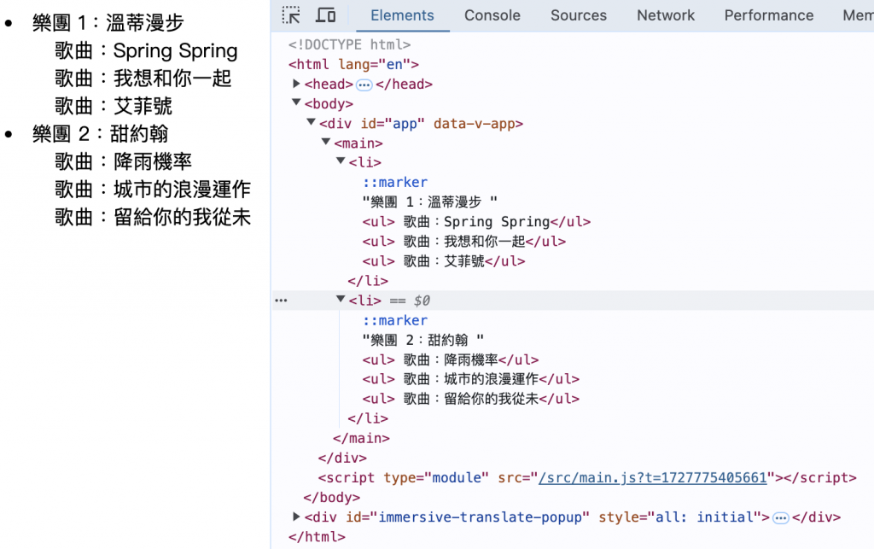Select text node "樂團 2：甜約翰" in DOM tree
Image resolution: width=874 pixels, height=549 pixels.
(x=423, y=340)
